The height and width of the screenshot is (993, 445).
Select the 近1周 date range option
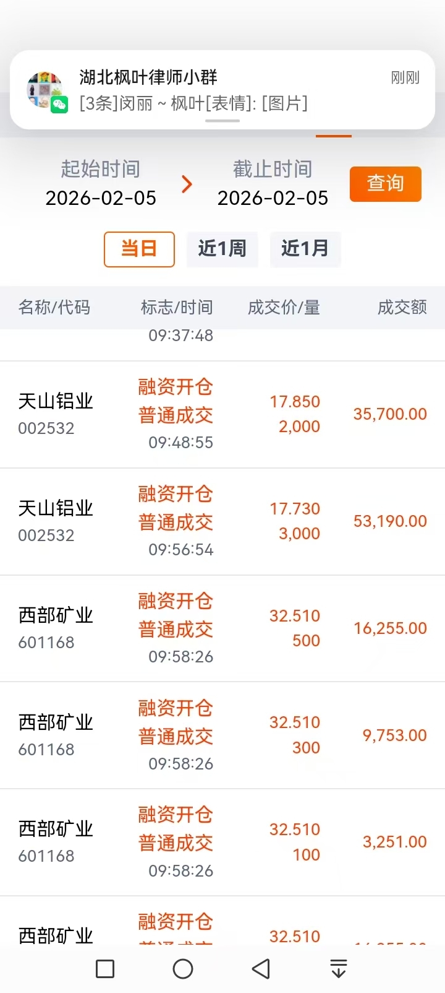(x=222, y=249)
